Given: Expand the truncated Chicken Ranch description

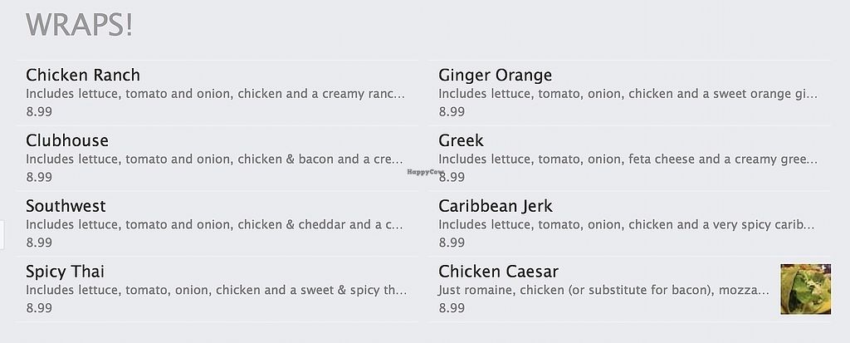Looking at the screenshot, I should 215,94.
